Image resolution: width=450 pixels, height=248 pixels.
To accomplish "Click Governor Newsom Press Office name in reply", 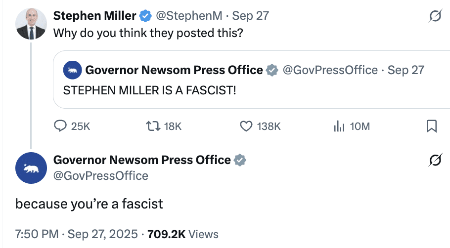I will (x=142, y=160).
